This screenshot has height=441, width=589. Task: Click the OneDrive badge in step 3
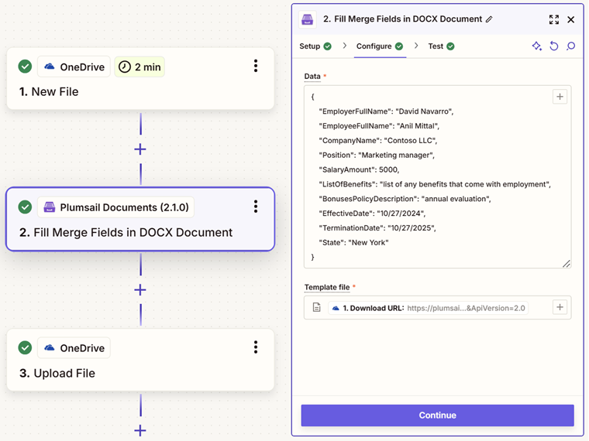[x=74, y=347]
